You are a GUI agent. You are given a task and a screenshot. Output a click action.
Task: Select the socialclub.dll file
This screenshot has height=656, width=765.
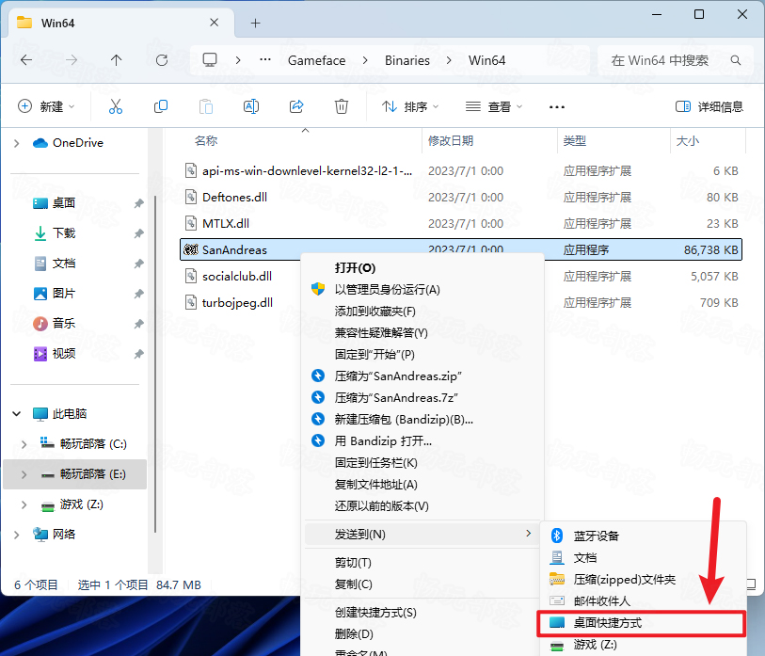coord(237,277)
